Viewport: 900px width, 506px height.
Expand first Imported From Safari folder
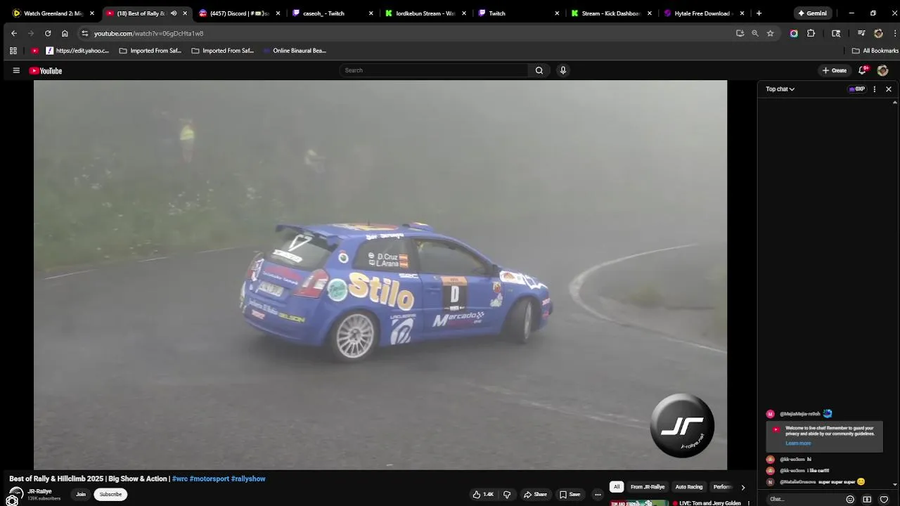[x=150, y=51]
